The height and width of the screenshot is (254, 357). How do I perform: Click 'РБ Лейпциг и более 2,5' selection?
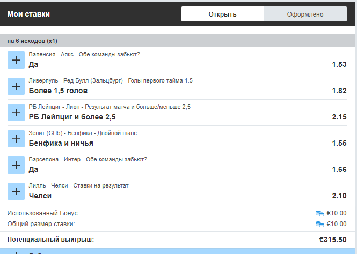pos(72,117)
